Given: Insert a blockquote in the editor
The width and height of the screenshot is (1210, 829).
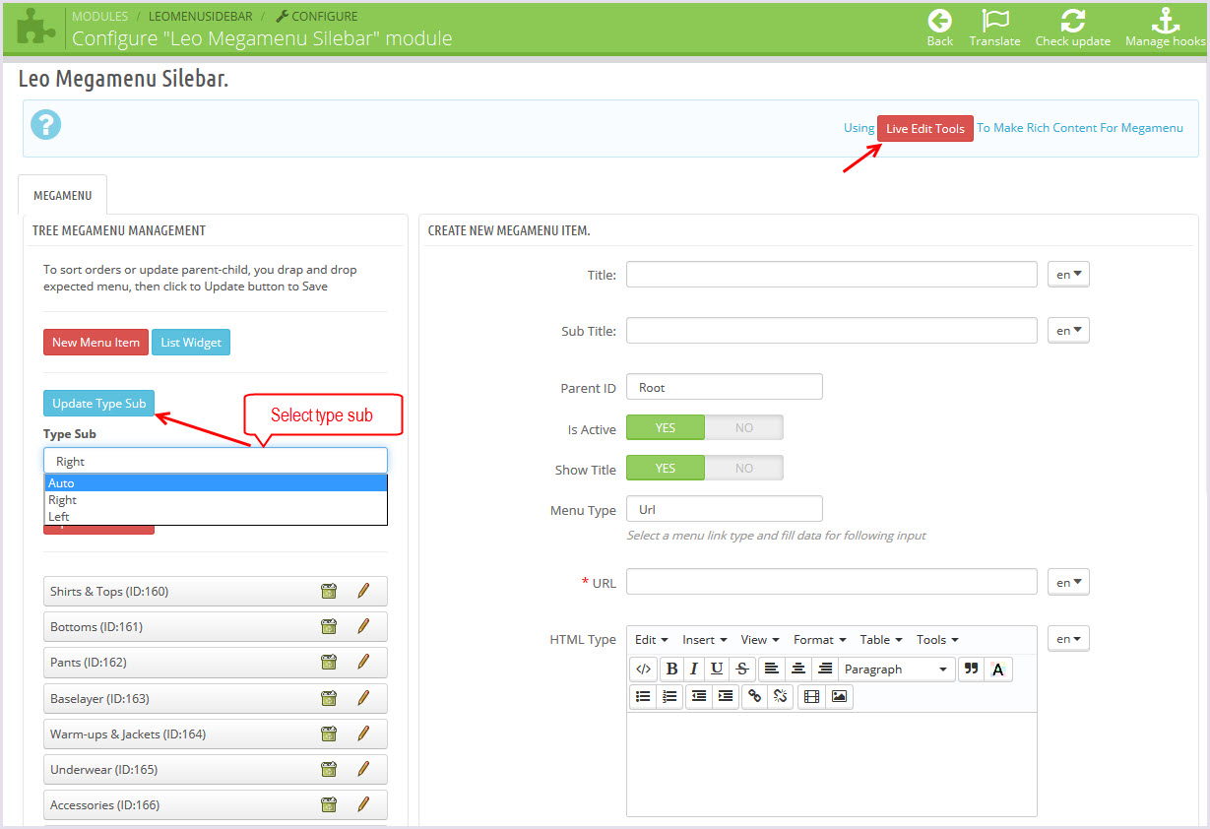Looking at the screenshot, I should [971, 669].
